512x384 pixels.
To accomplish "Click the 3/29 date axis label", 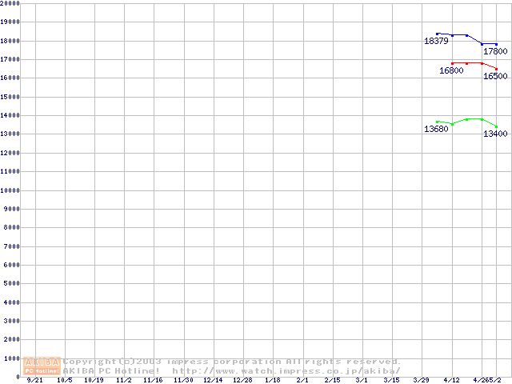I will pos(422,380).
